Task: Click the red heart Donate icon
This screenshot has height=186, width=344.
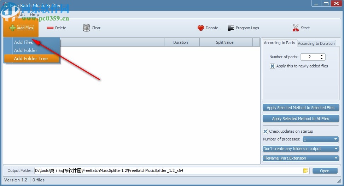Action: pyautogui.click(x=201, y=28)
